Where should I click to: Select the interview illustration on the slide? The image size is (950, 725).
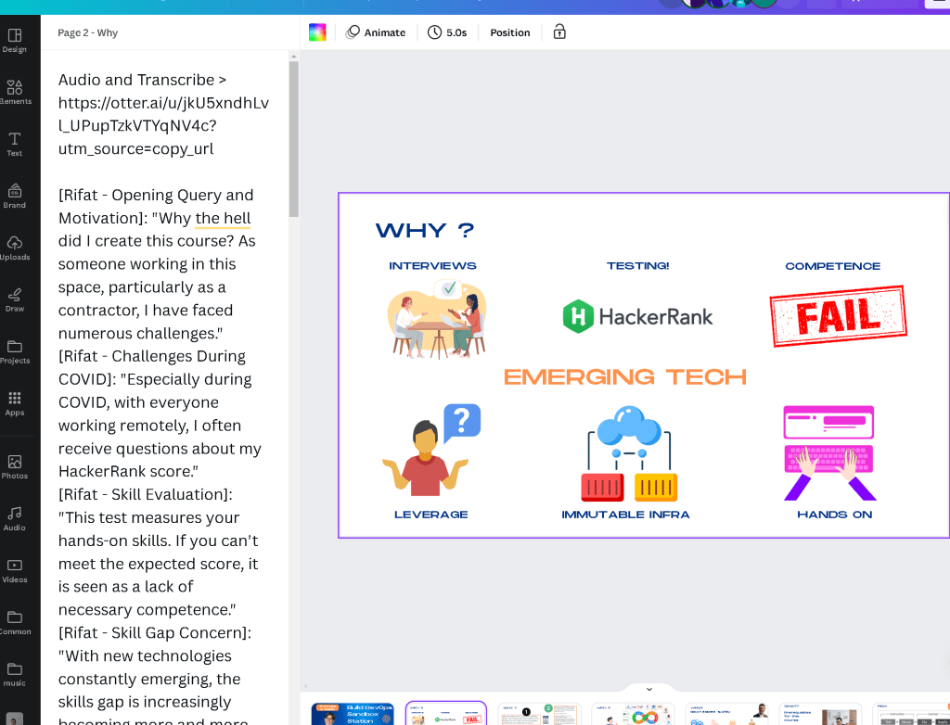437,319
